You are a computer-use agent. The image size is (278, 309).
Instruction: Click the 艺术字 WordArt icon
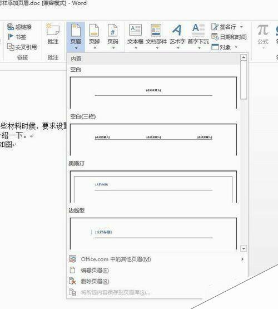177,30
